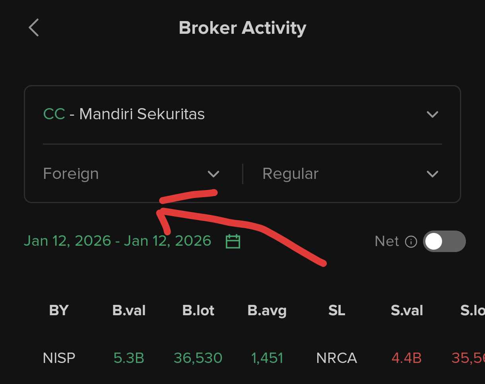Sort by the B.avg column header
Viewport: 485px width, 384px height.
(267, 310)
